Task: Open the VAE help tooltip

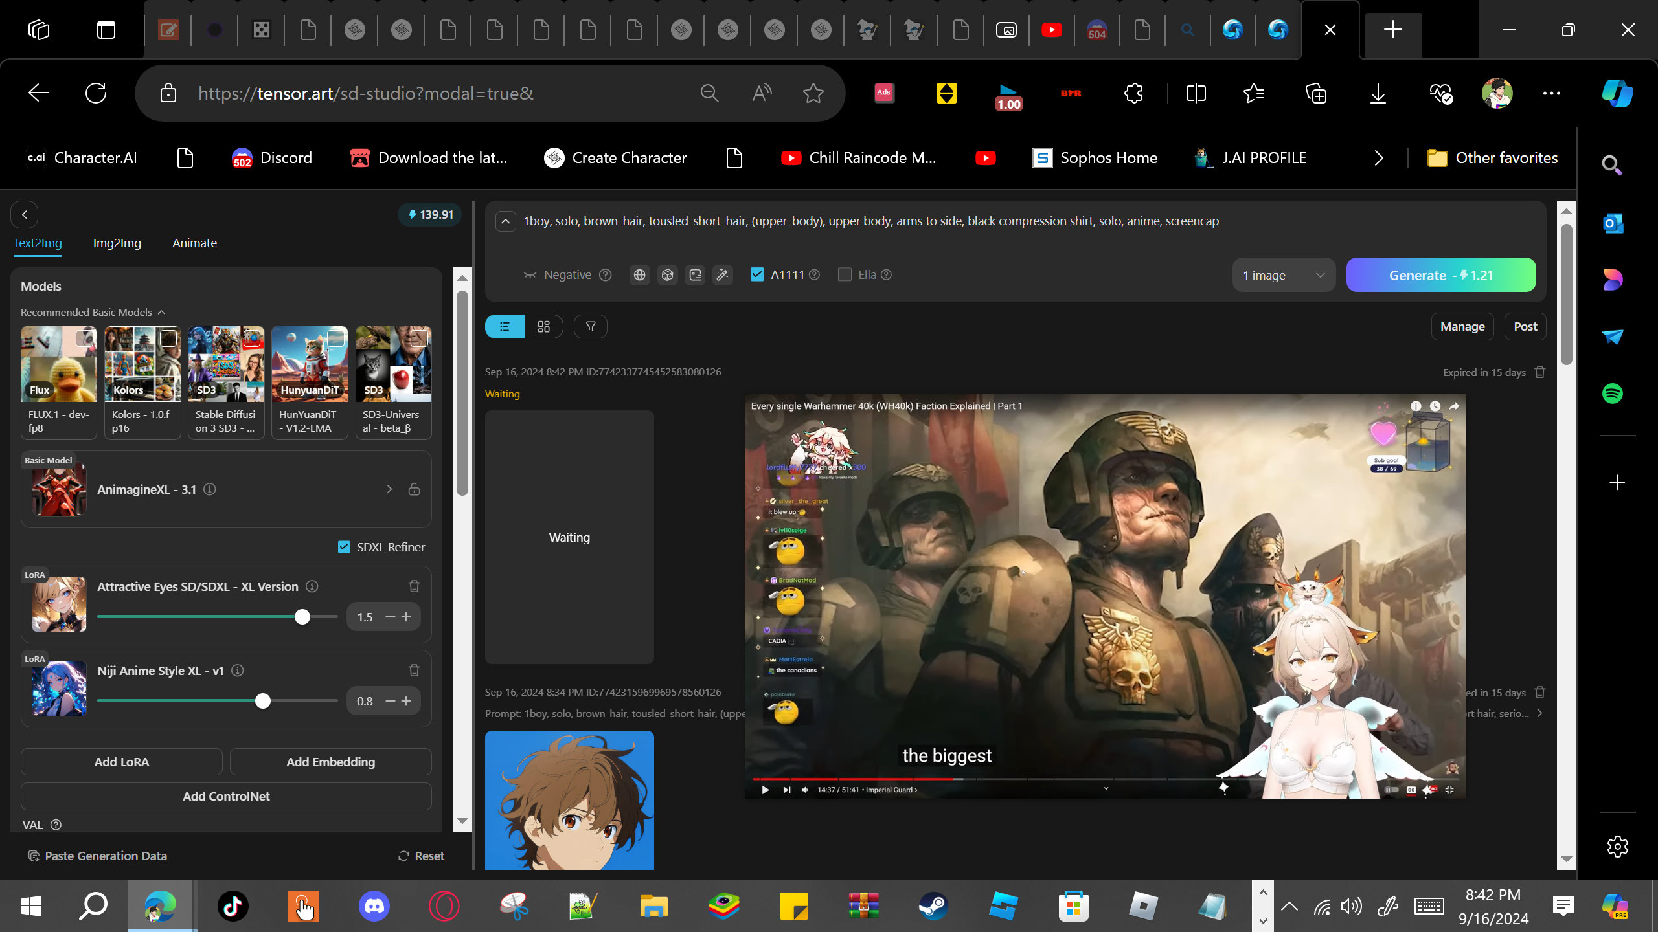Action: coord(56,825)
